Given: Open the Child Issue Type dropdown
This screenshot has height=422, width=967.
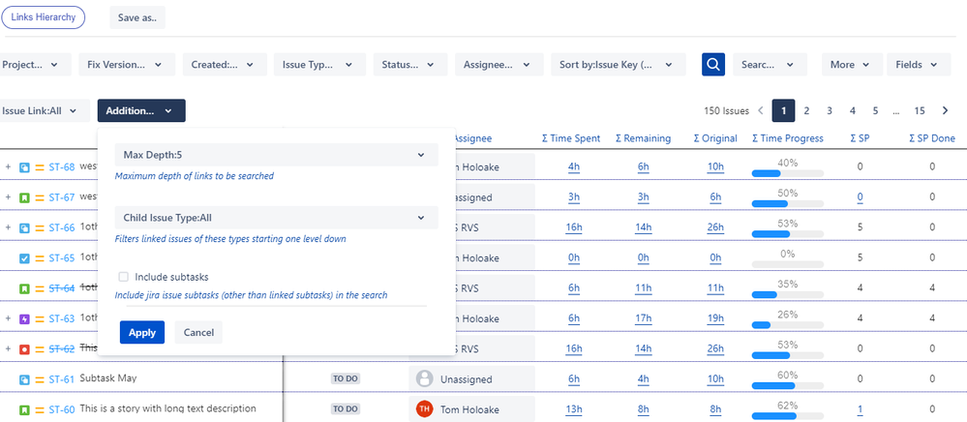Looking at the screenshot, I should (x=276, y=218).
